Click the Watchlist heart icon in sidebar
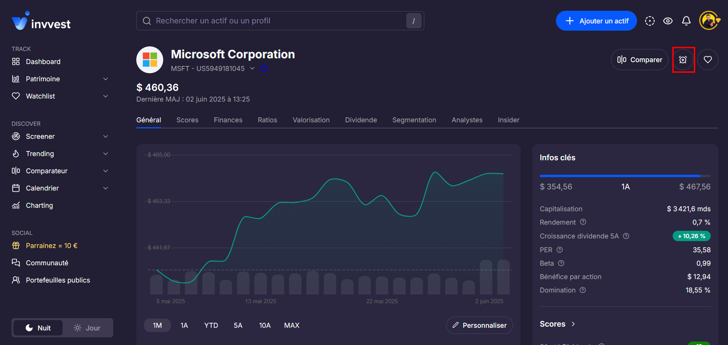This screenshot has width=728, height=345. pos(16,96)
